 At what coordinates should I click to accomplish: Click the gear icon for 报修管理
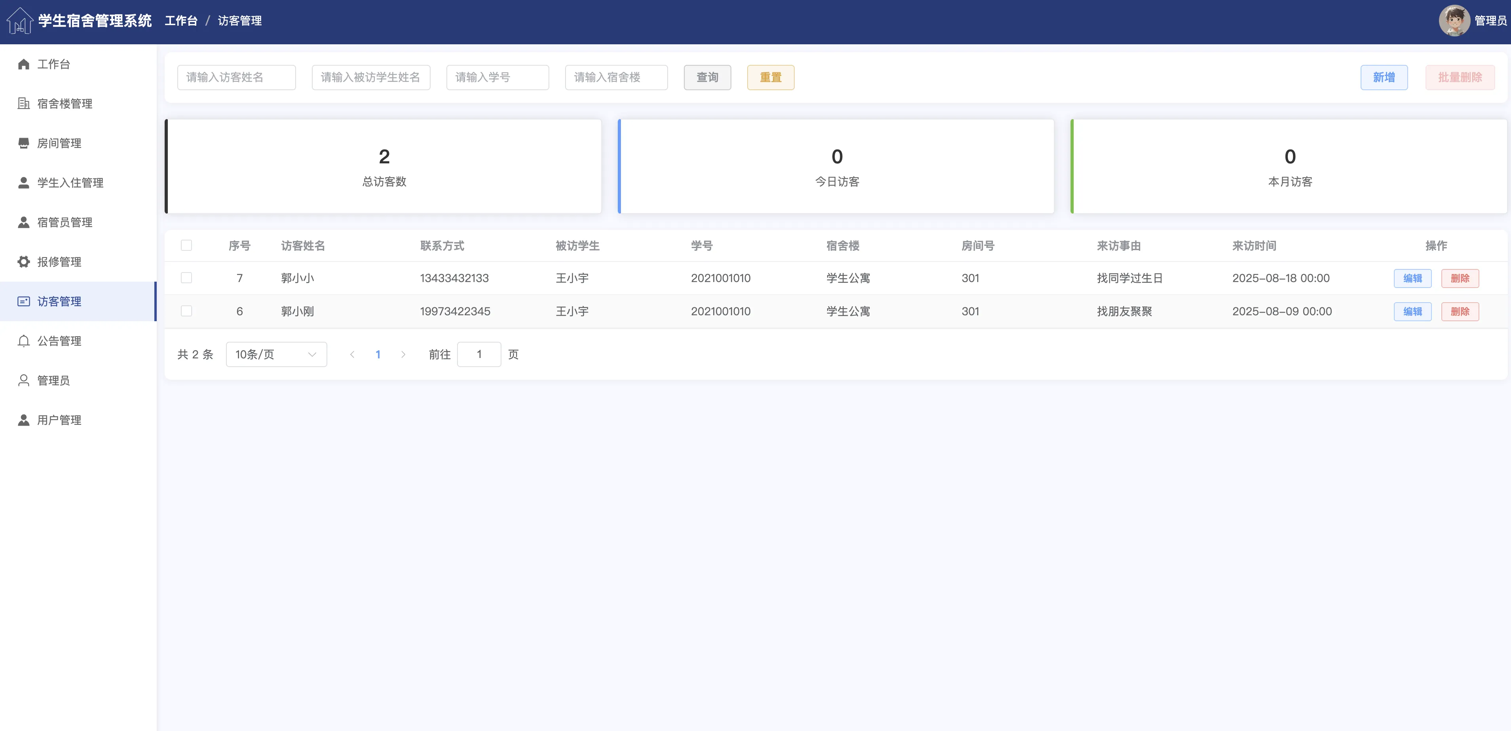[23, 261]
